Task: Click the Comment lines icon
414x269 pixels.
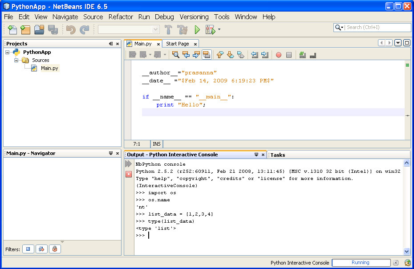Action: click(x=303, y=55)
